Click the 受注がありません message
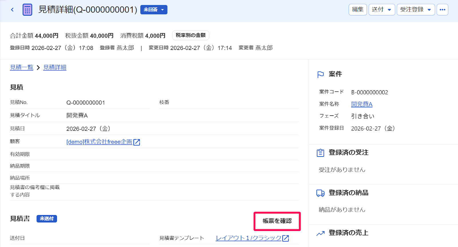 tap(342, 170)
